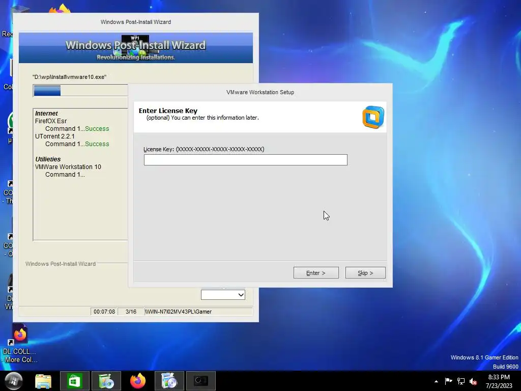521x391 pixels.
Task: Click the taskbar icon right of Store
Action: pos(106,381)
